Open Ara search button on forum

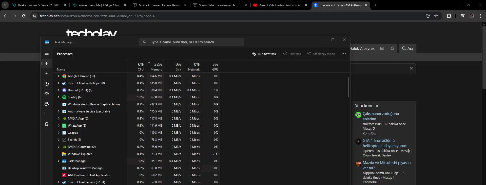(407, 48)
